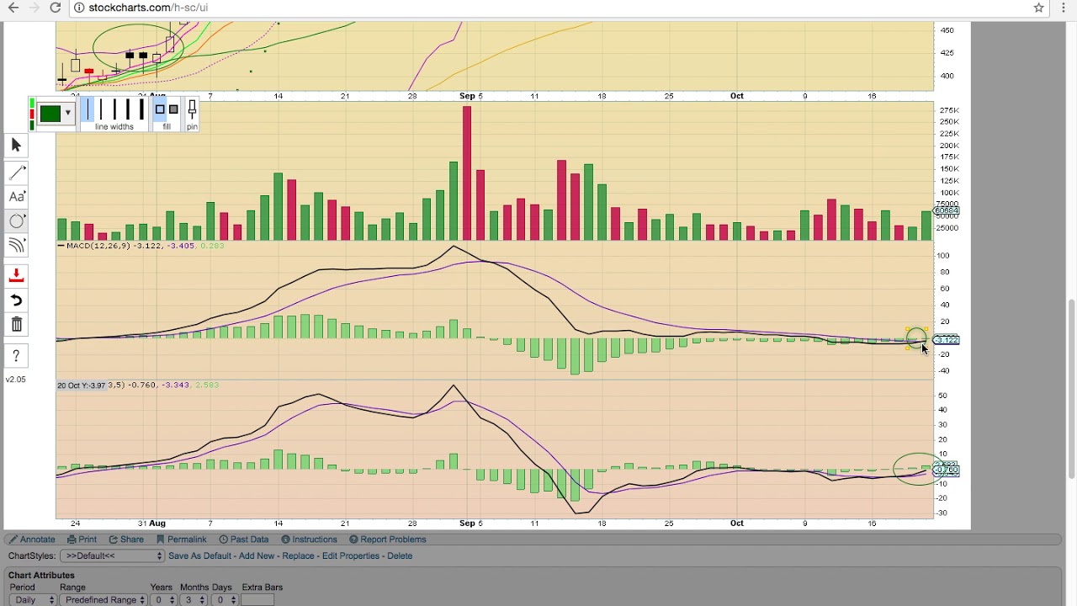Screen dimensions: 1077x606
Task: Undo the last annotation
Action: (x=16, y=300)
